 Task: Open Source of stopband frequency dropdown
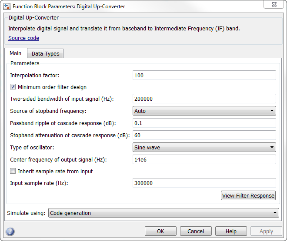point(204,111)
